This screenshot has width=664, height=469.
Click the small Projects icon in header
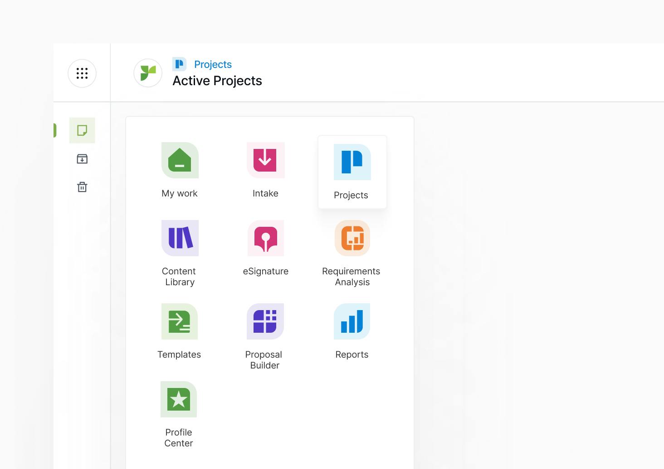click(x=180, y=64)
